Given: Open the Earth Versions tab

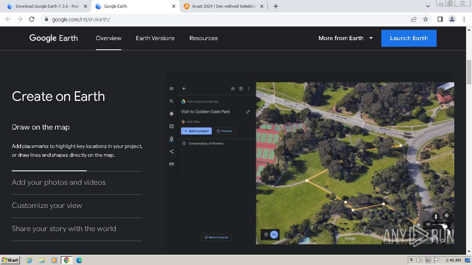Looking at the screenshot, I should [155, 38].
